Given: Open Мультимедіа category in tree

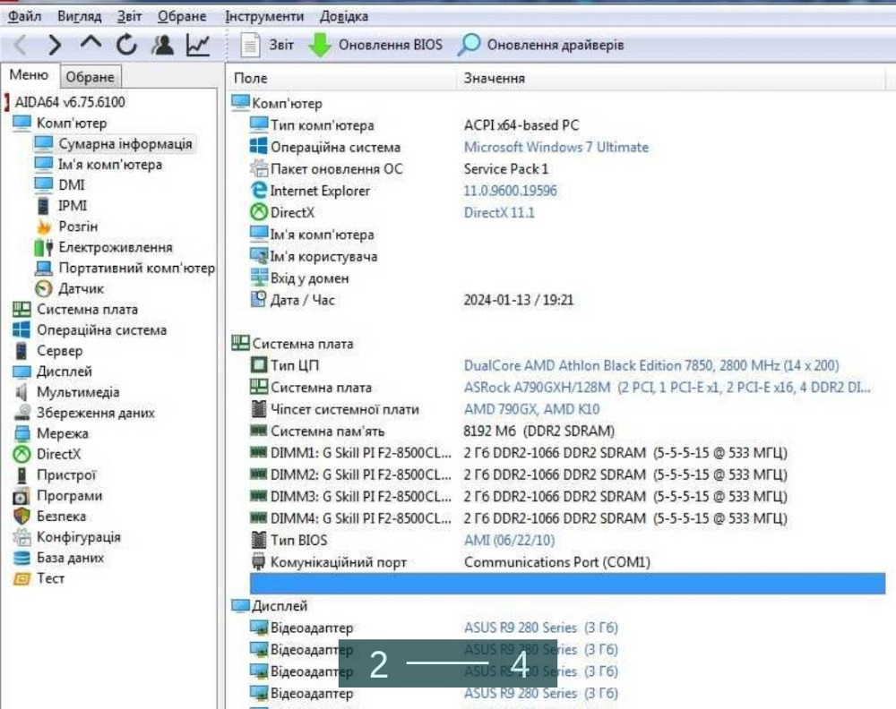Looking at the screenshot, I should click(77, 392).
